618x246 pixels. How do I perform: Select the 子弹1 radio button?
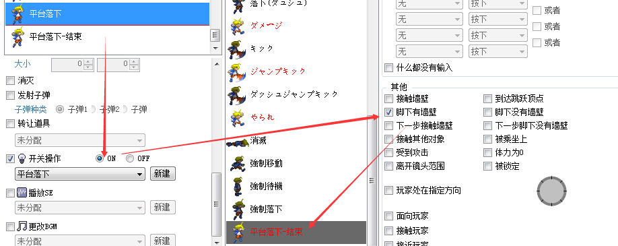click(x=60, y=109)
